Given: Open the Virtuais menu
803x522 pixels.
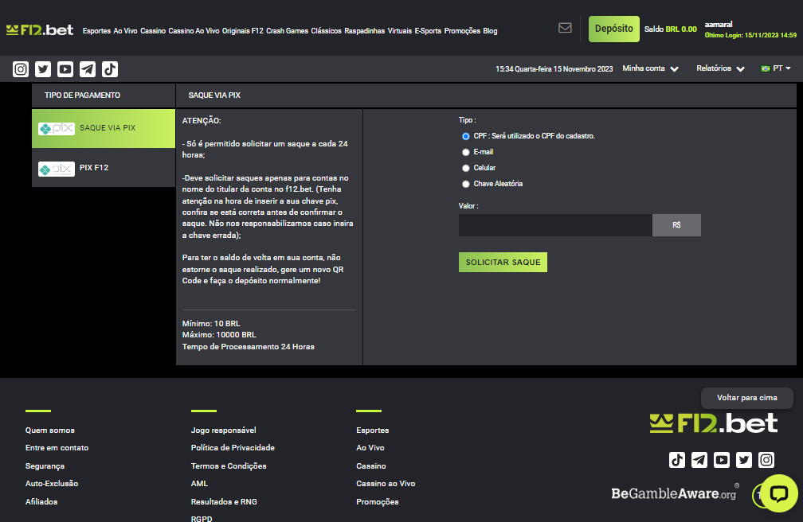Looking at the screenshot, I should (x=400, y=31).
